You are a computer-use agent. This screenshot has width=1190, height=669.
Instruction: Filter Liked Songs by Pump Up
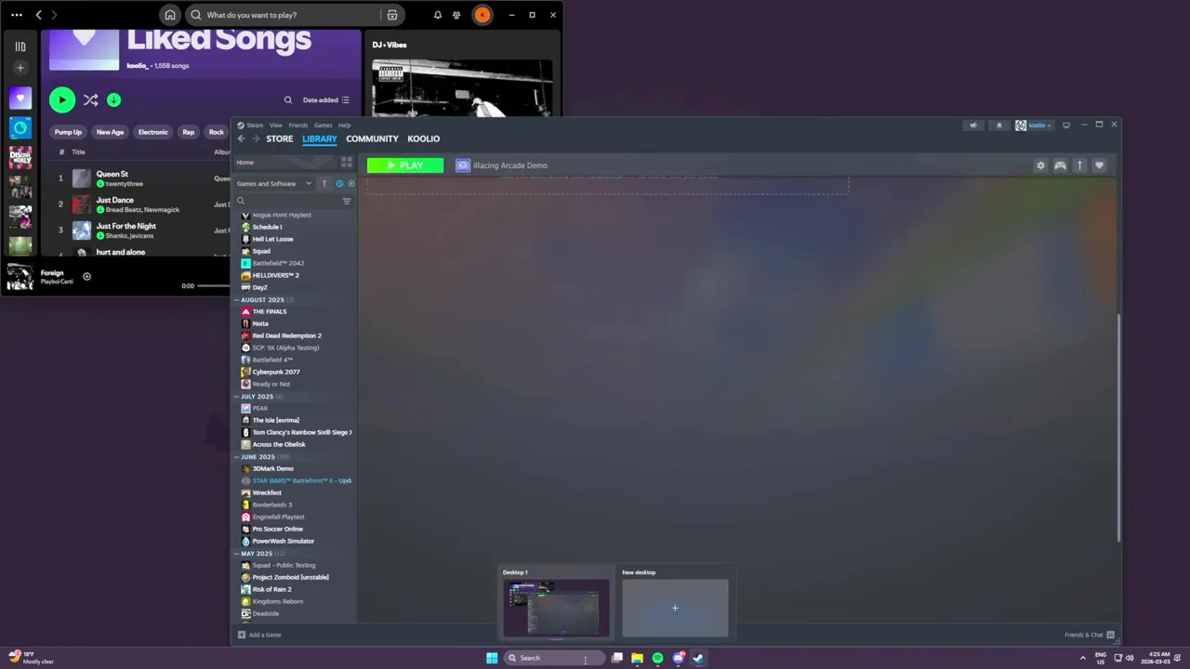(68, 132)
